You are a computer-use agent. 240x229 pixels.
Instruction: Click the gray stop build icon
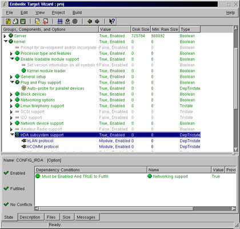click(x=75, y=21)
